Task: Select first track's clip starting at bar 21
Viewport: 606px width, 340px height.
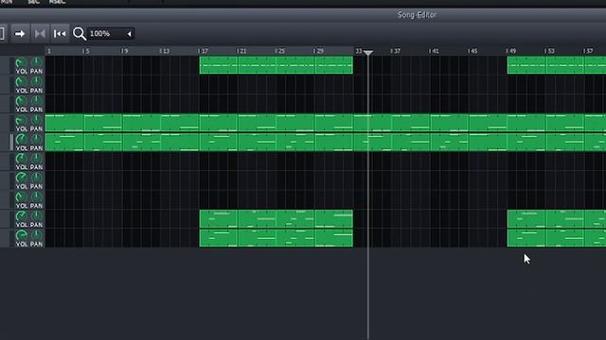Action: tap(257, 65)
